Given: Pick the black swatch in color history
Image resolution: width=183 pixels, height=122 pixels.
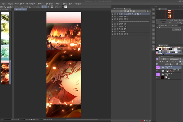Looking at the screenshot, I should tap(157, 50).
